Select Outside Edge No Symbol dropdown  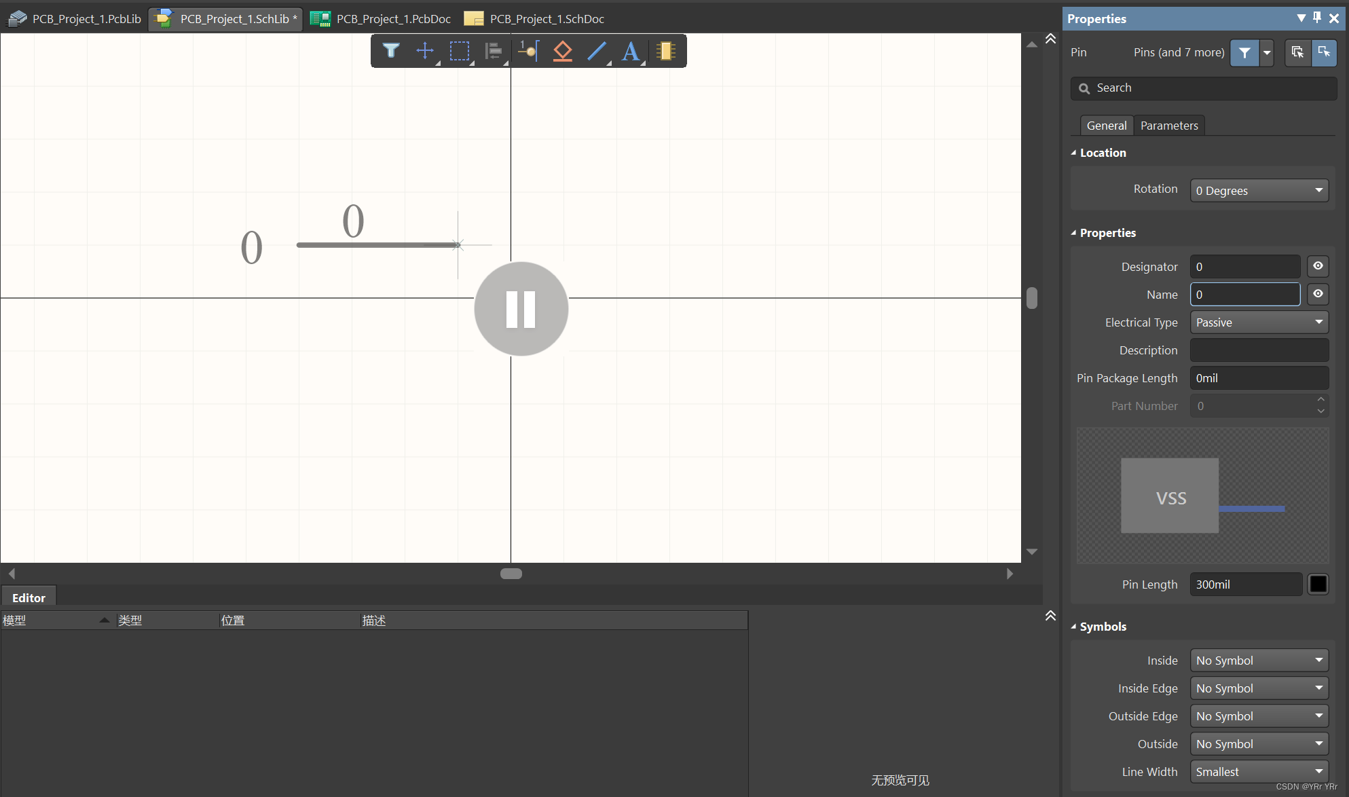click(x=1257, y=716)
